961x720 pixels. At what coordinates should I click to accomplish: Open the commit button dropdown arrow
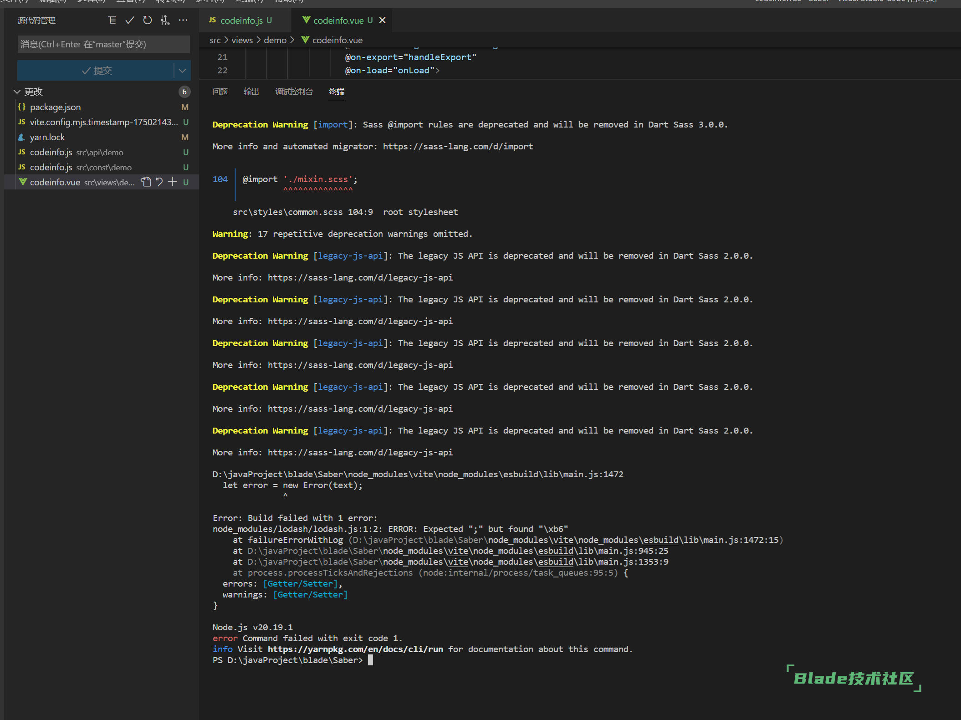click(183, 71)
